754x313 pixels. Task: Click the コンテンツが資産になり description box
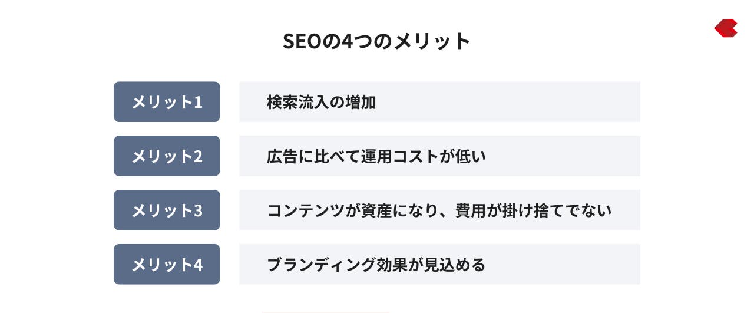click(x=439, y=210)
